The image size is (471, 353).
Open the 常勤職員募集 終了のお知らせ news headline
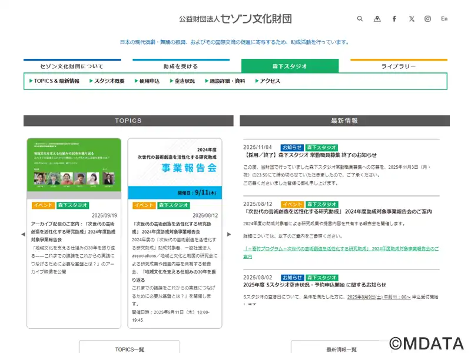(310, 155)
